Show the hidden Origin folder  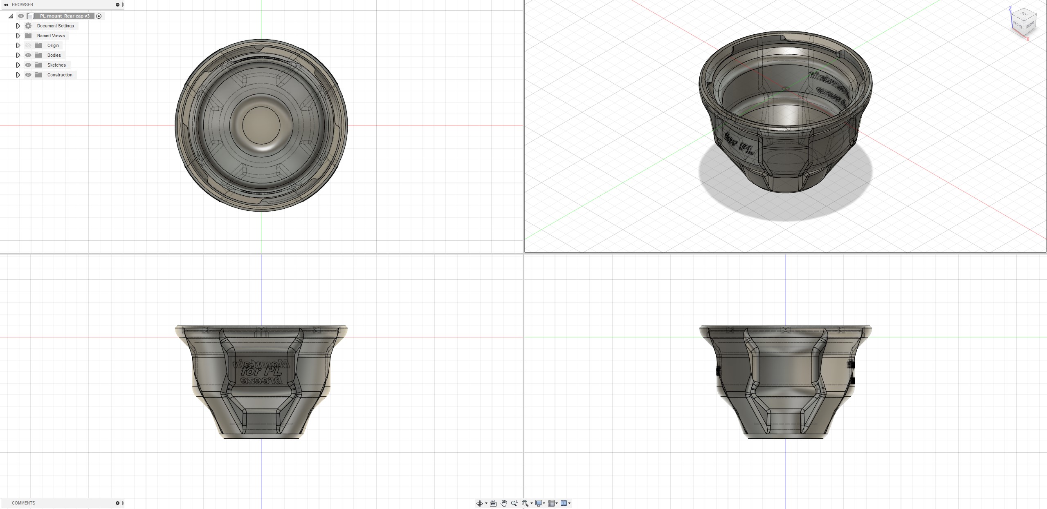(28, 45)
